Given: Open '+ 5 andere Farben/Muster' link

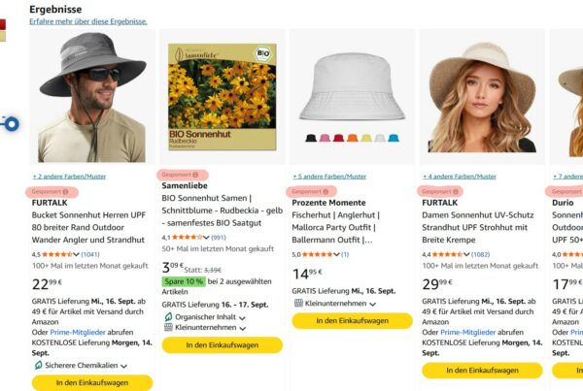Looking at the screenshot, I should tap(329, 177).
